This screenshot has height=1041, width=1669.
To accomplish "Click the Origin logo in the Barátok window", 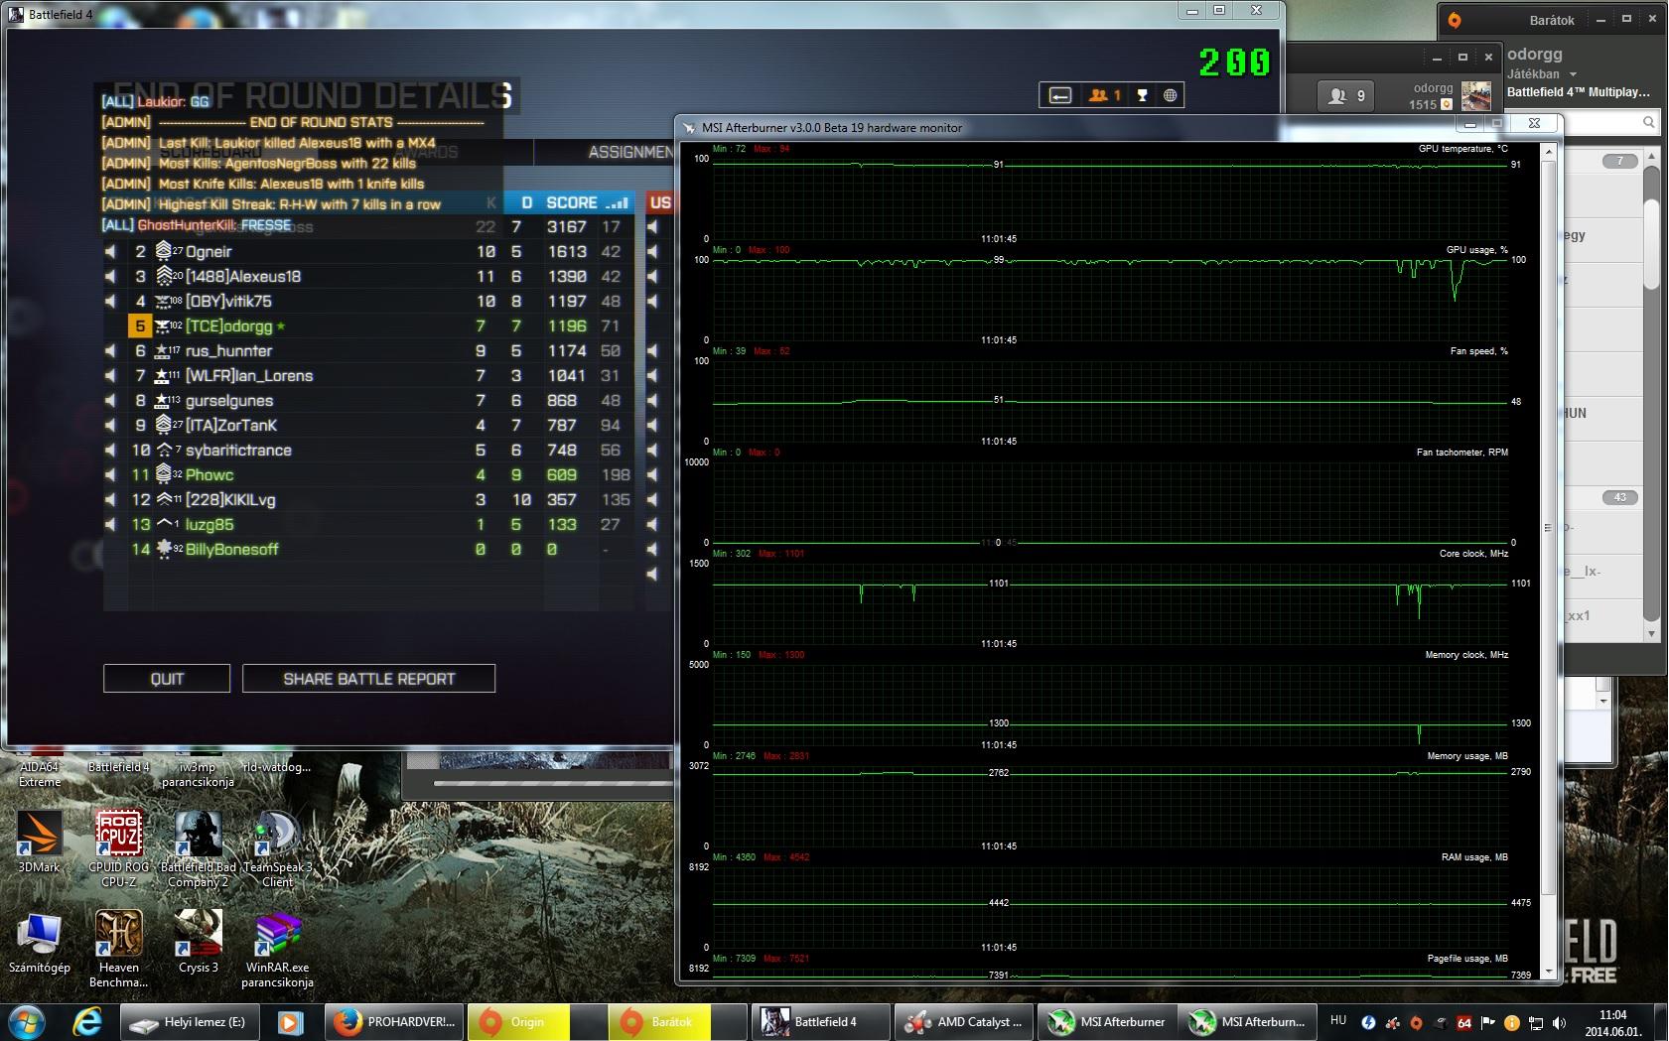I will click(x=1455, y=20).
